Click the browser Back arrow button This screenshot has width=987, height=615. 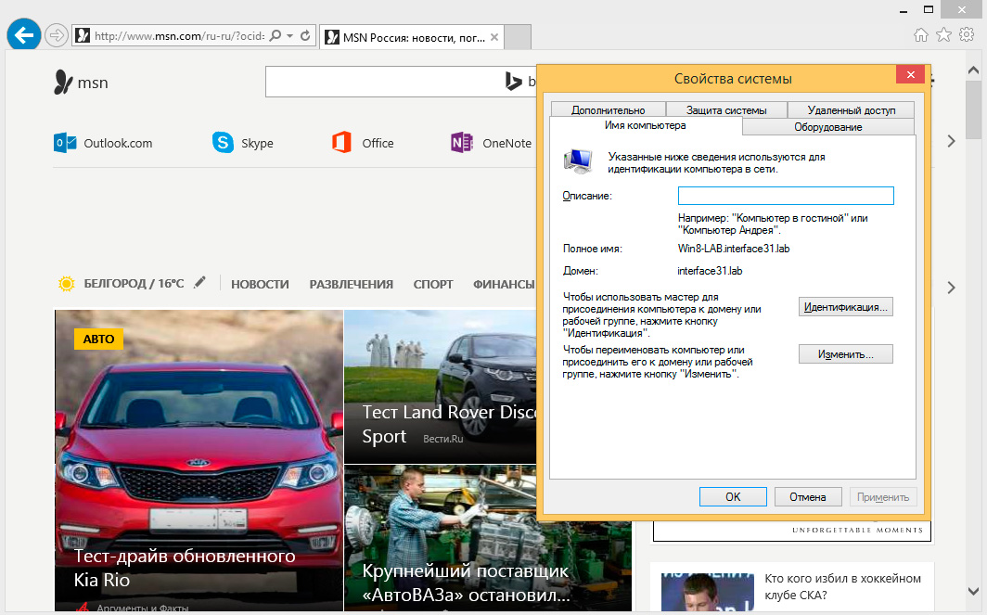[23, 35]
